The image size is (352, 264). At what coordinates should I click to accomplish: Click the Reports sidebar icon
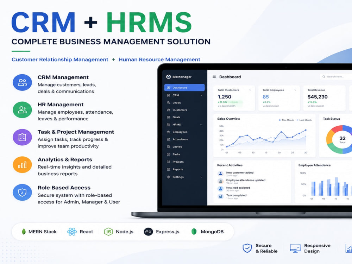coord(168,170)
